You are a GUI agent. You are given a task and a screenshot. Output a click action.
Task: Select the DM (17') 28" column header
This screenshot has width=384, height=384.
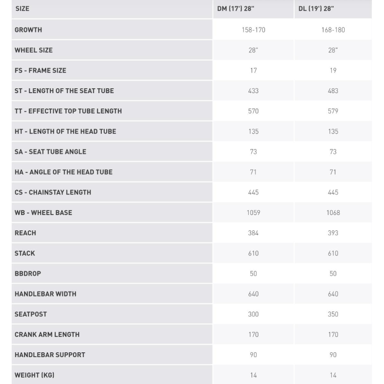(x=253, y=9)
